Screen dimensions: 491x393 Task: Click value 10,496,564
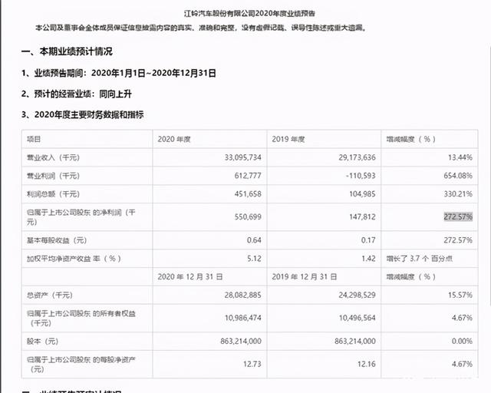click(x=357, y=318)
